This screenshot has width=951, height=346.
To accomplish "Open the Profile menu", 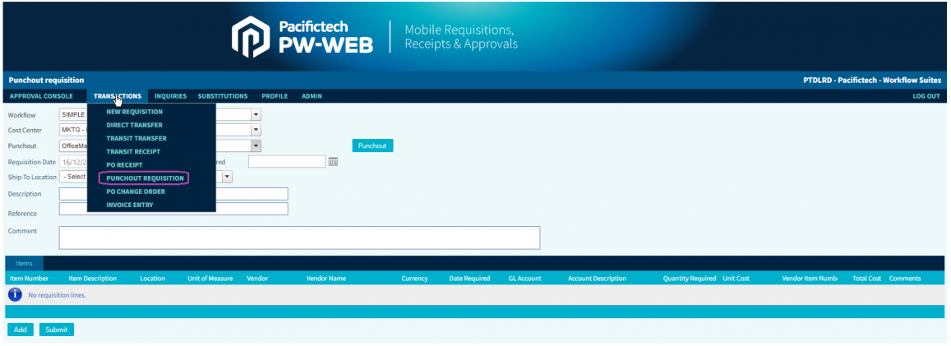I will click(275, 96).
